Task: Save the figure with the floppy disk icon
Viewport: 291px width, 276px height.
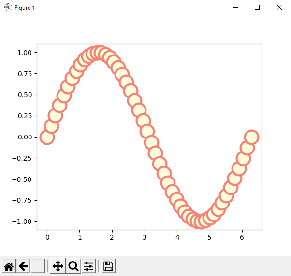Action: (108, 266)
